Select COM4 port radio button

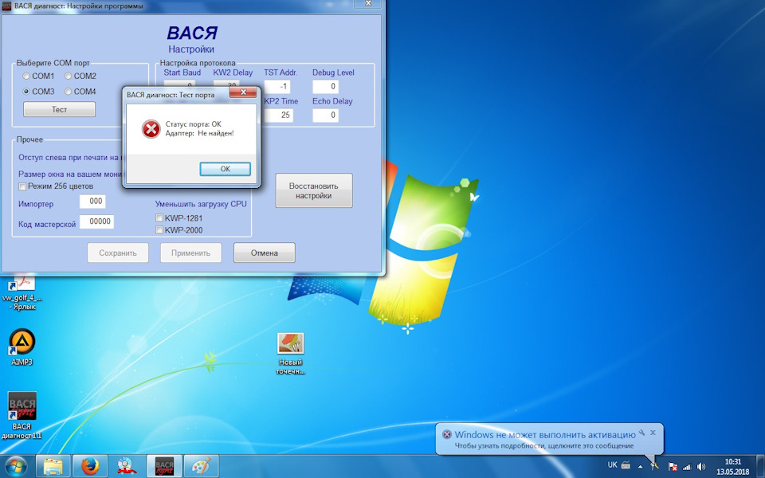69,91
